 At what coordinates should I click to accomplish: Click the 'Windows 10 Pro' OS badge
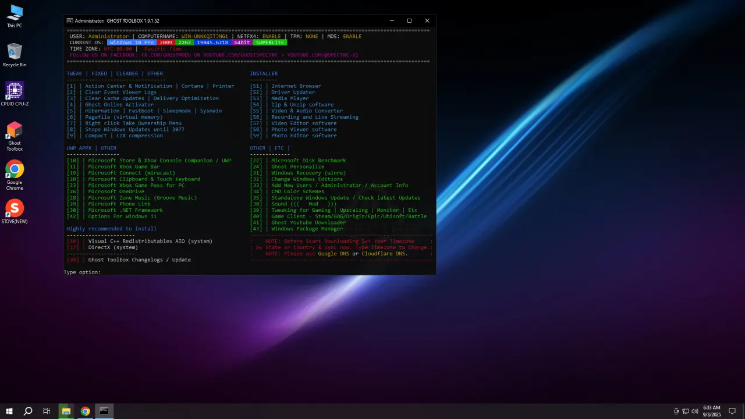pos(132,42)
